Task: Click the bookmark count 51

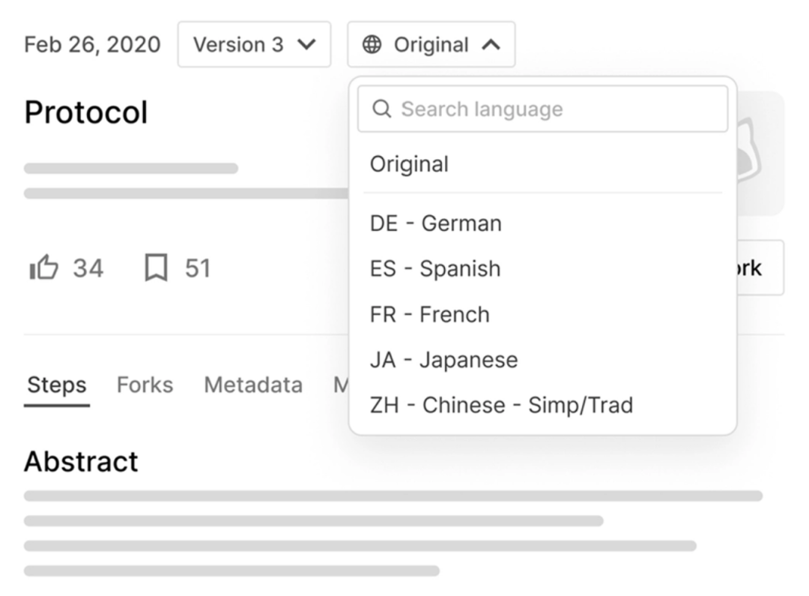Action: pyautogui.click(x=198, y=268)
